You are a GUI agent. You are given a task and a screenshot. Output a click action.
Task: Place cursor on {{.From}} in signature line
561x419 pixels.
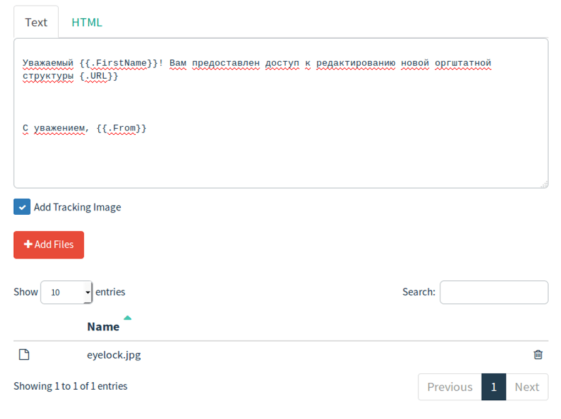click(x=121, y=128)
